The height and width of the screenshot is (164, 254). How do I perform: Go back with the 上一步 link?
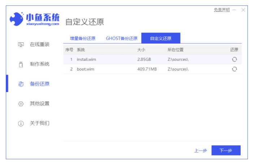click(x=200, y=150)
